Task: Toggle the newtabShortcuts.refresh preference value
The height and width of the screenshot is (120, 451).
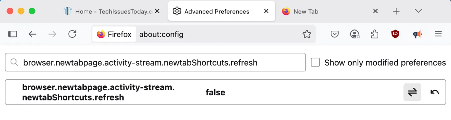Action: pos(412,92)
